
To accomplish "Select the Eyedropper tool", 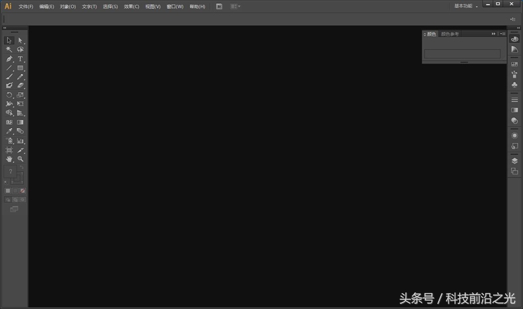I will pyautogui.click(x=9, y=131).
